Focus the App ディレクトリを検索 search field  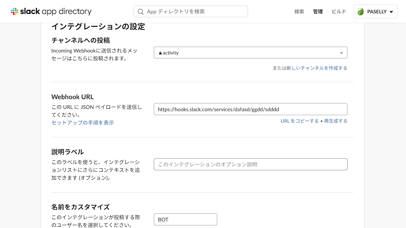click(x=191, y=11)
